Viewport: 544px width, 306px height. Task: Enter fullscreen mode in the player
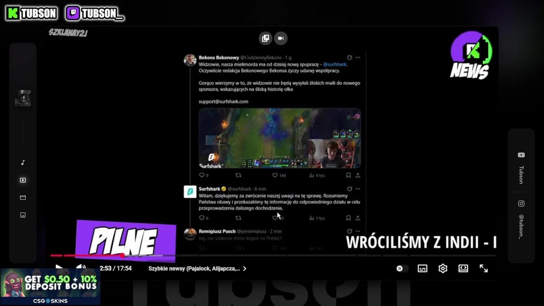pos(484,269)
